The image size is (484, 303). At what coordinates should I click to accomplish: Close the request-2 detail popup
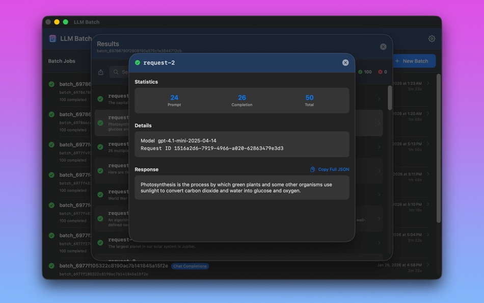(x=345, y=63)
